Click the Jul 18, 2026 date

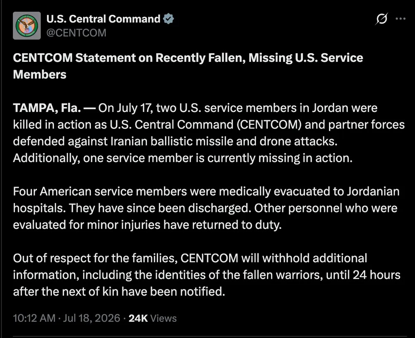(92, 318)
